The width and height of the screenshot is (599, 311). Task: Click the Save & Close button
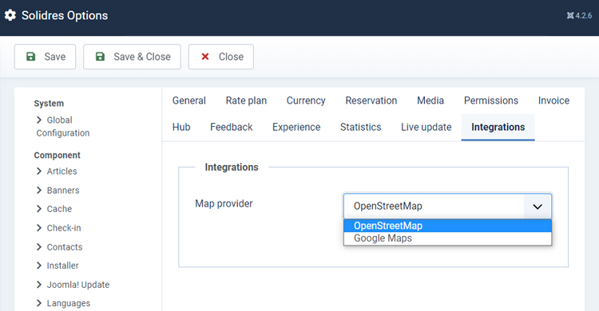[132, 57]
